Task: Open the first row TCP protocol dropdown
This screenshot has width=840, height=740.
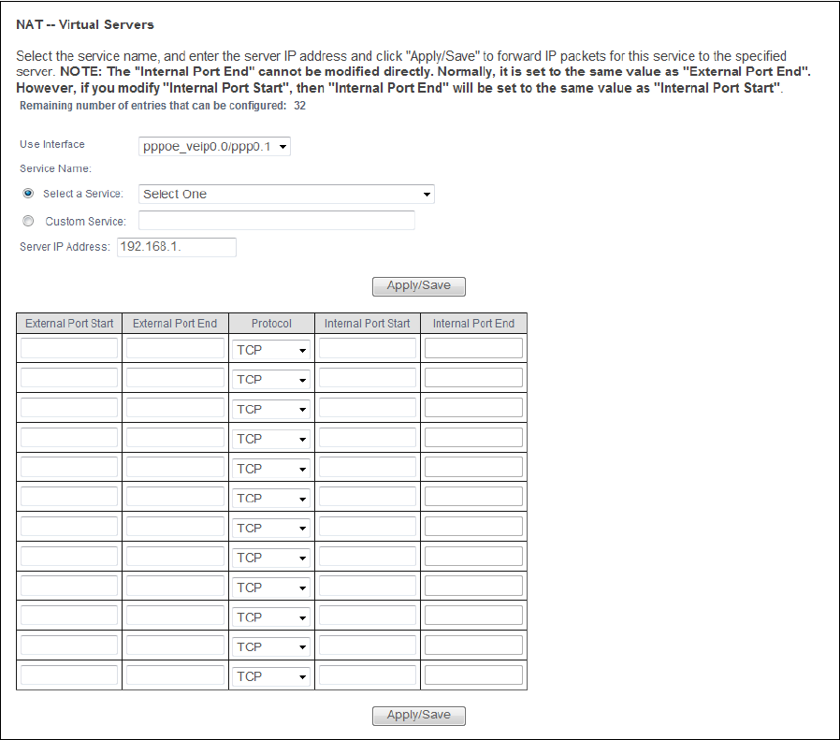Action: click(x=271, y=350)
